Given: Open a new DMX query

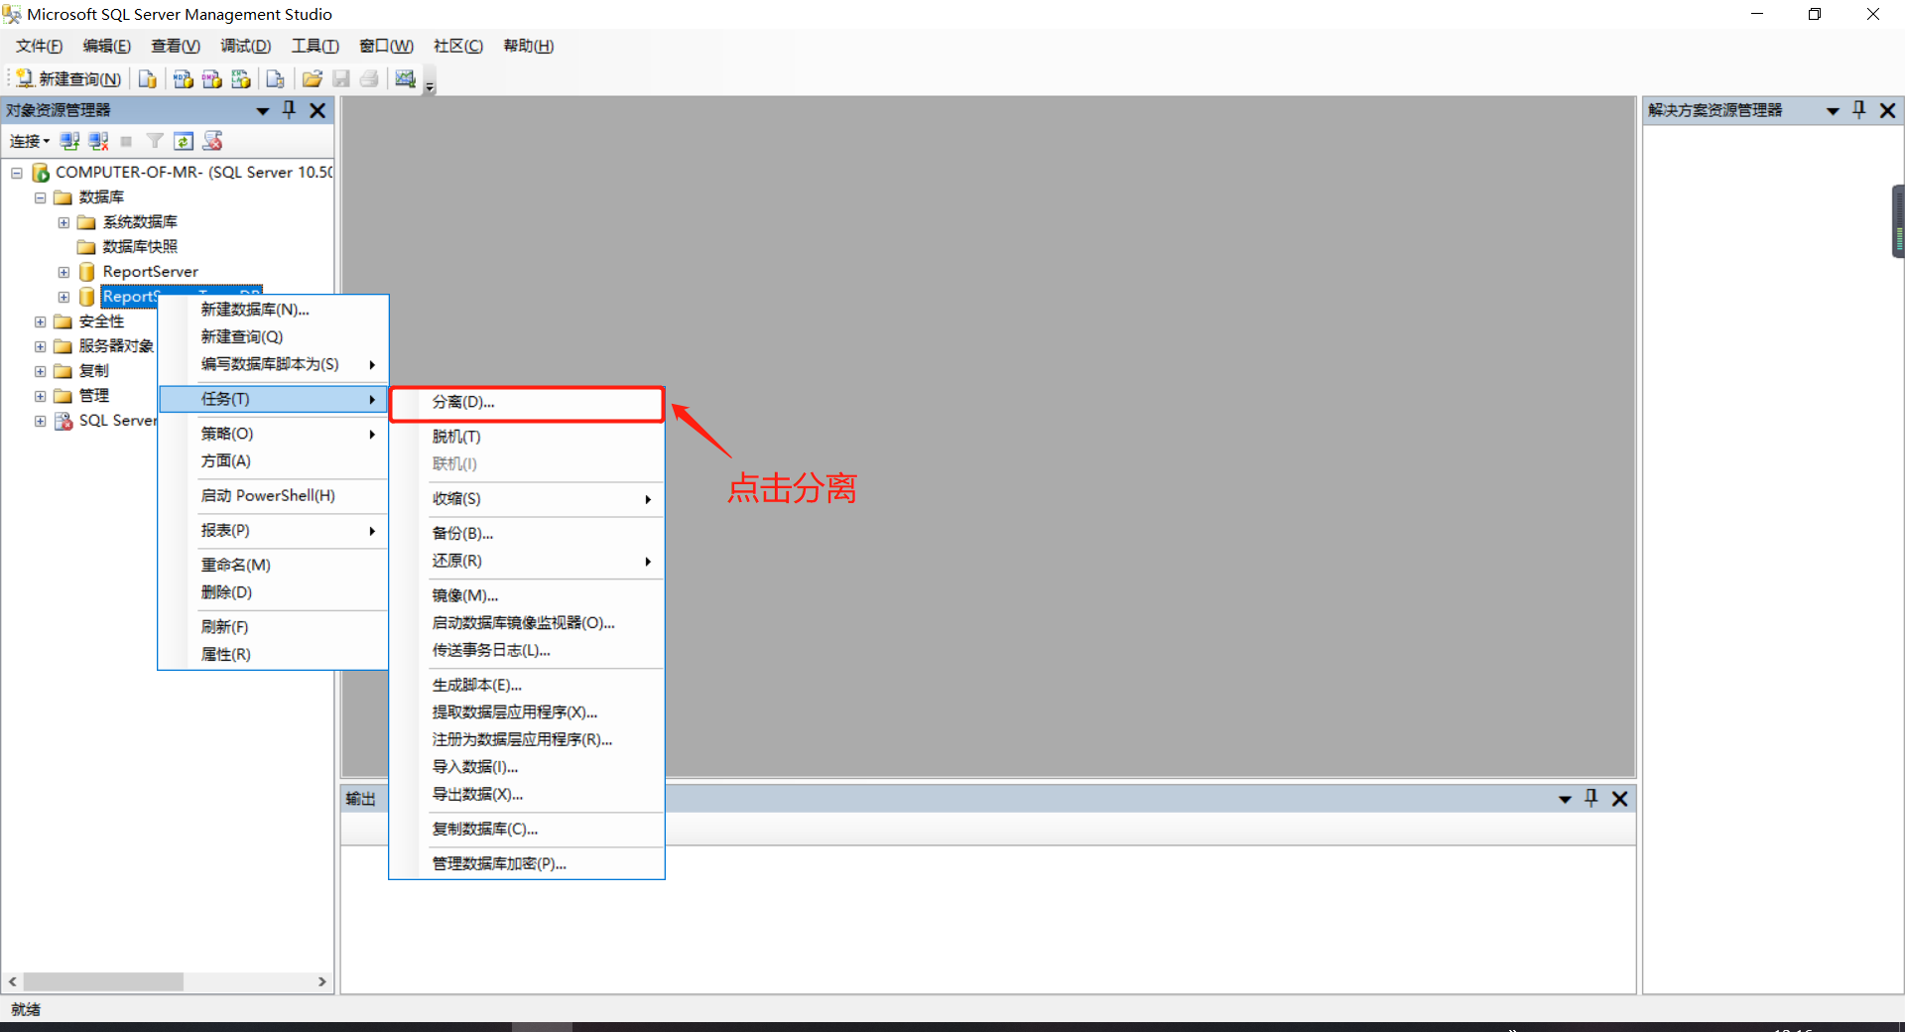Looking at the screenshot, I should tap(210, 79).
